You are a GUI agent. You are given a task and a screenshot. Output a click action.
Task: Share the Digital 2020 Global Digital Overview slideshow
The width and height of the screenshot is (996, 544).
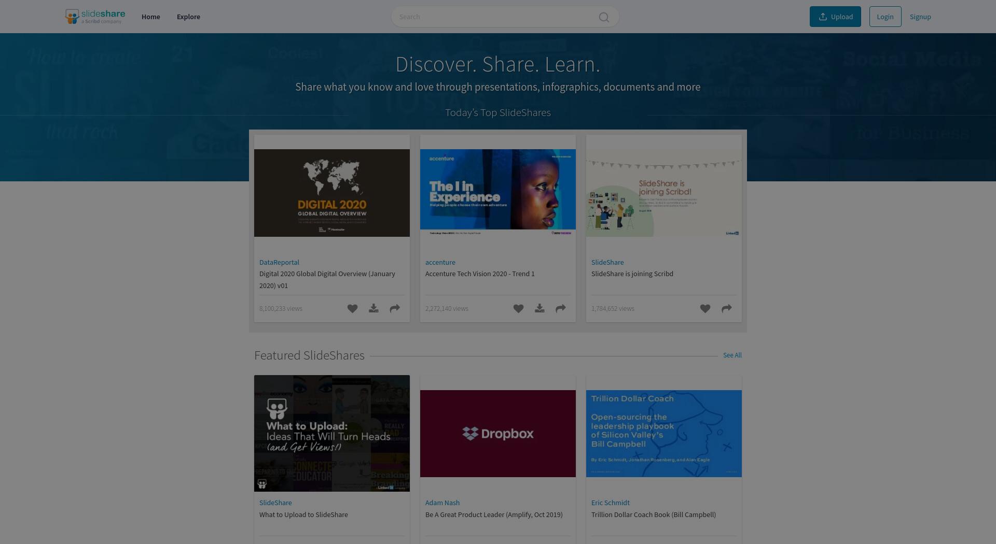tap(395, 309)
